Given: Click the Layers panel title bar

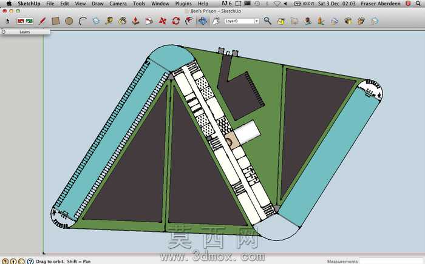Looking at the screenshot, I should point(25,32).
